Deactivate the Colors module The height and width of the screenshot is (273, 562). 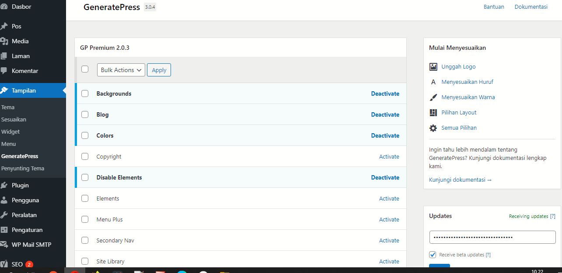[385, 135]
